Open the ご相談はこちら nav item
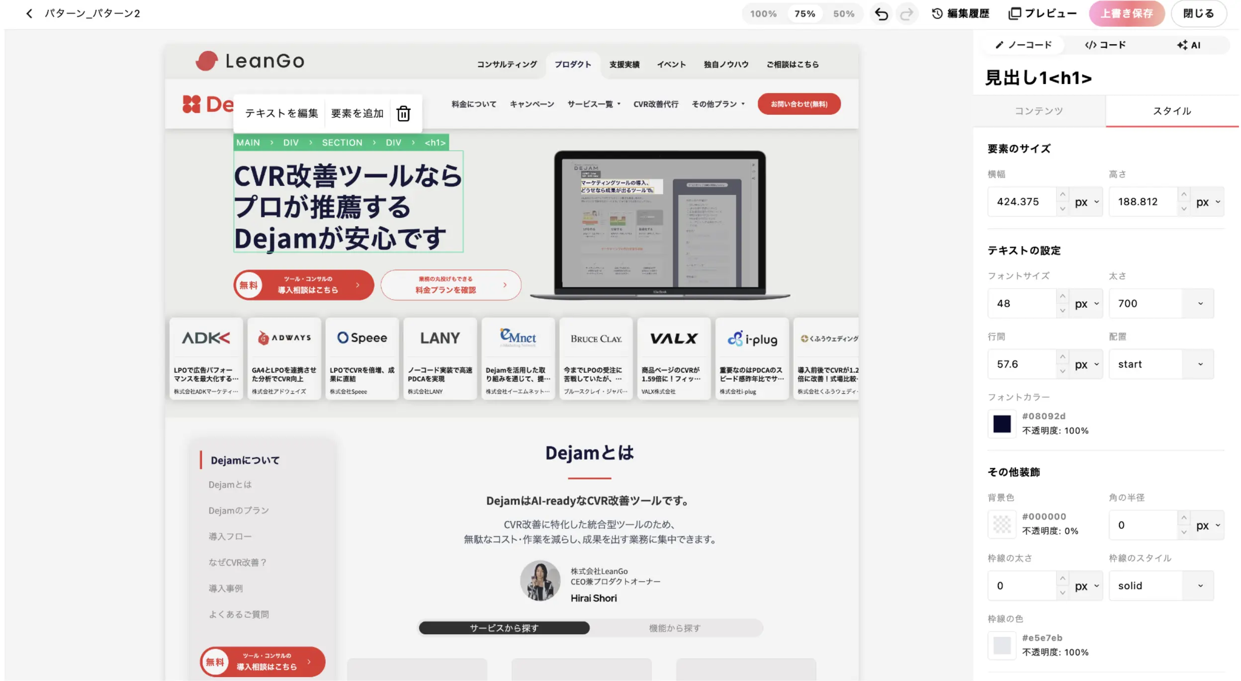 (792, 64)
